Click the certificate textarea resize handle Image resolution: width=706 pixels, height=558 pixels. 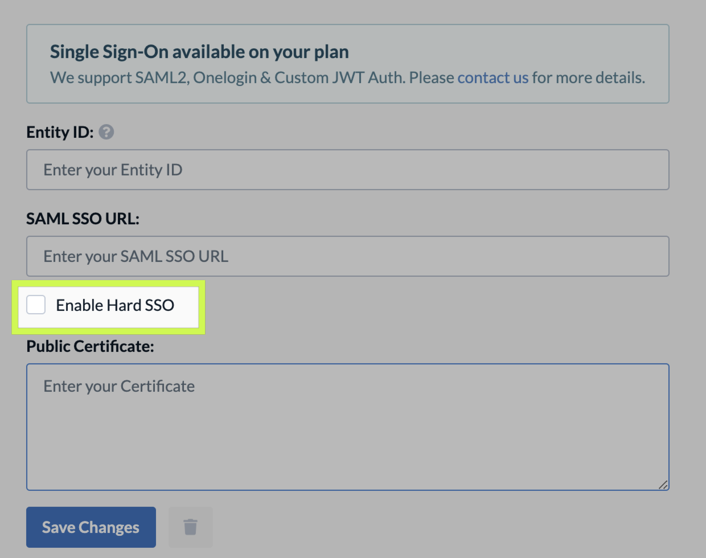click(663, 485)
